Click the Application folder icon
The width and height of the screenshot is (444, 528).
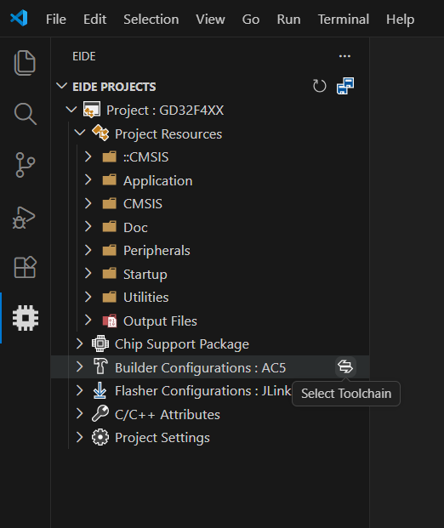(x=110, y=179)
